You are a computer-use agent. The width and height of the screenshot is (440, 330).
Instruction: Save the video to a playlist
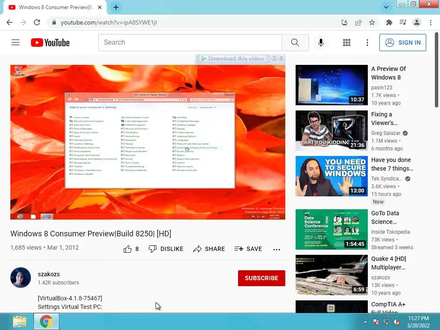[248, 249]
